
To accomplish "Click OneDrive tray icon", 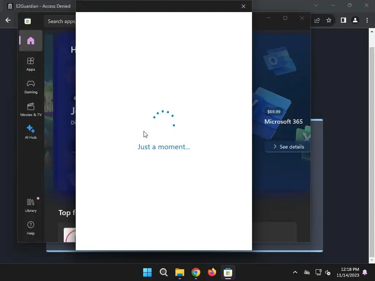I will point(307,272).
